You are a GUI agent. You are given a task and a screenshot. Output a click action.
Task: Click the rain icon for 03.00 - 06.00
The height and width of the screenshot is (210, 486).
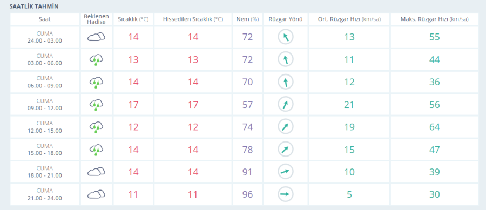(97, 60)
